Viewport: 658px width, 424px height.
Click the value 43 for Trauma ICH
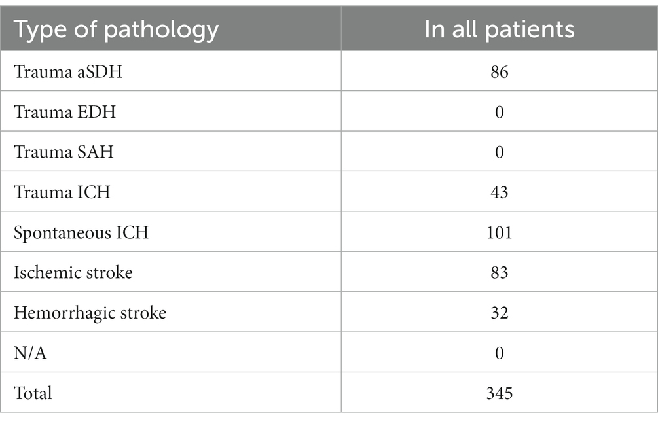(500, 192)
